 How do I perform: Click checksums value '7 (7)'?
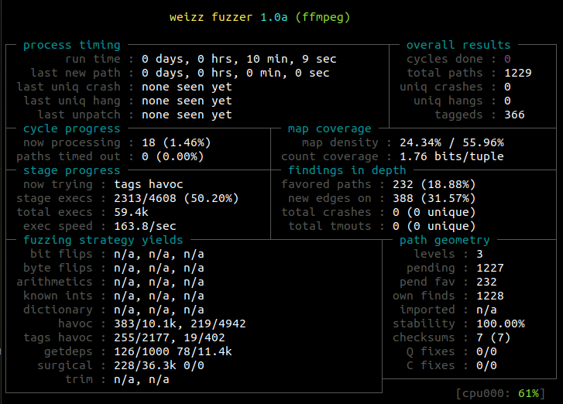(493, 337)
